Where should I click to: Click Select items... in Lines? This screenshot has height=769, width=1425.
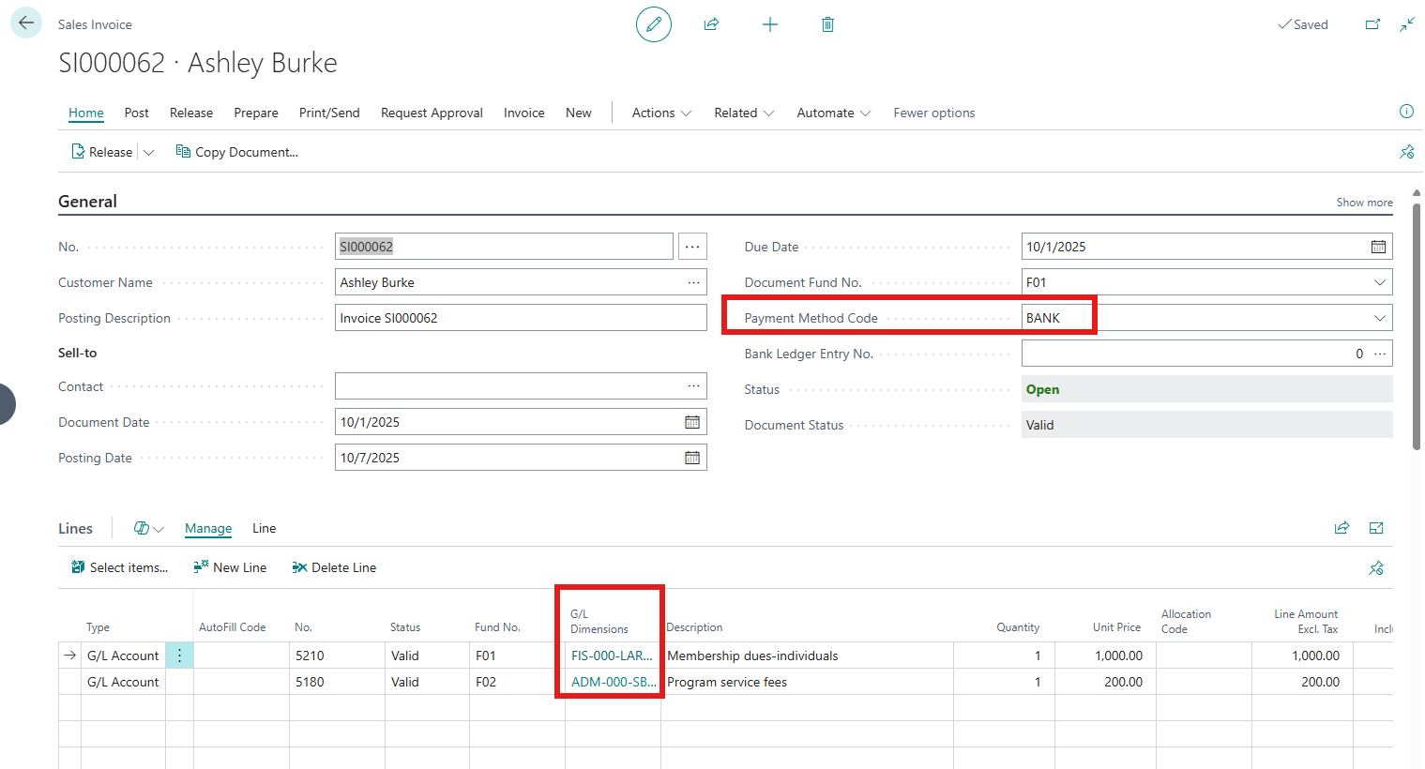point(120,567)
